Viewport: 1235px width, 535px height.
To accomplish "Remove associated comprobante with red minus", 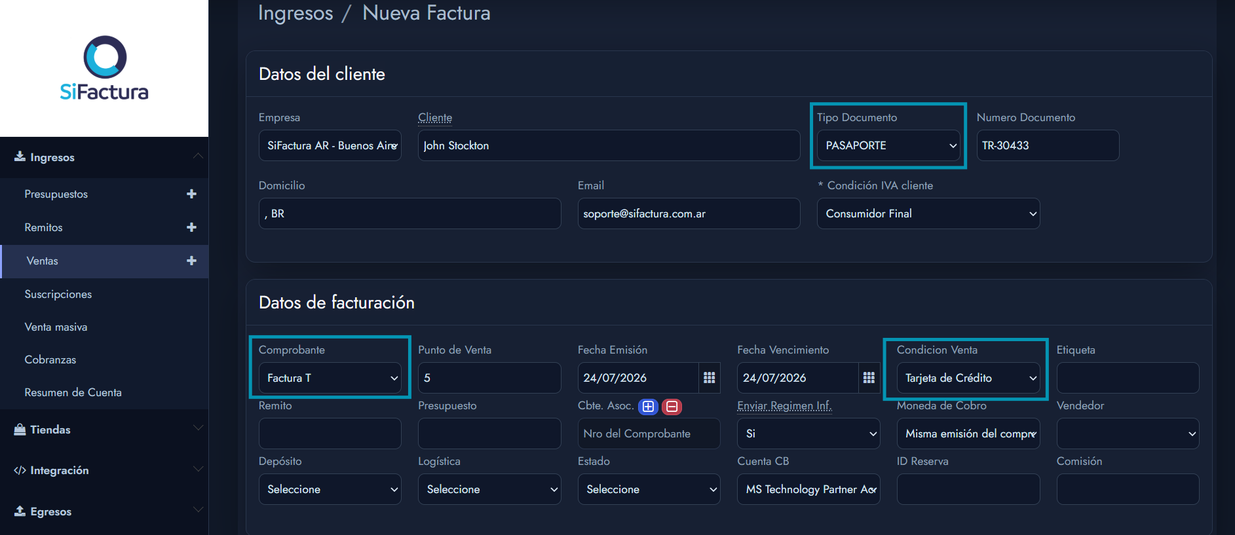I will point(672,407).
